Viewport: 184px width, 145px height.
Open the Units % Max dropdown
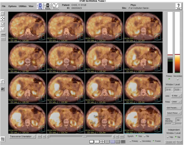[176, 96]
